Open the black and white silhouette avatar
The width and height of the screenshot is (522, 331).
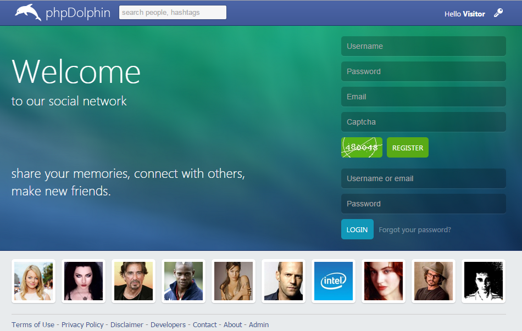(484, 281)
